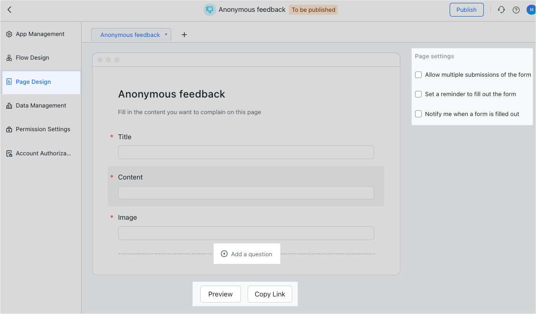Viewport: 536px width, 314px height.
Task: Publish the form
Action: coord(466,9)
